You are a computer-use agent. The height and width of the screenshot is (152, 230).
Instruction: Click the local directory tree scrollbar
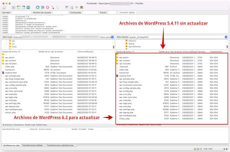pos(113,47)
